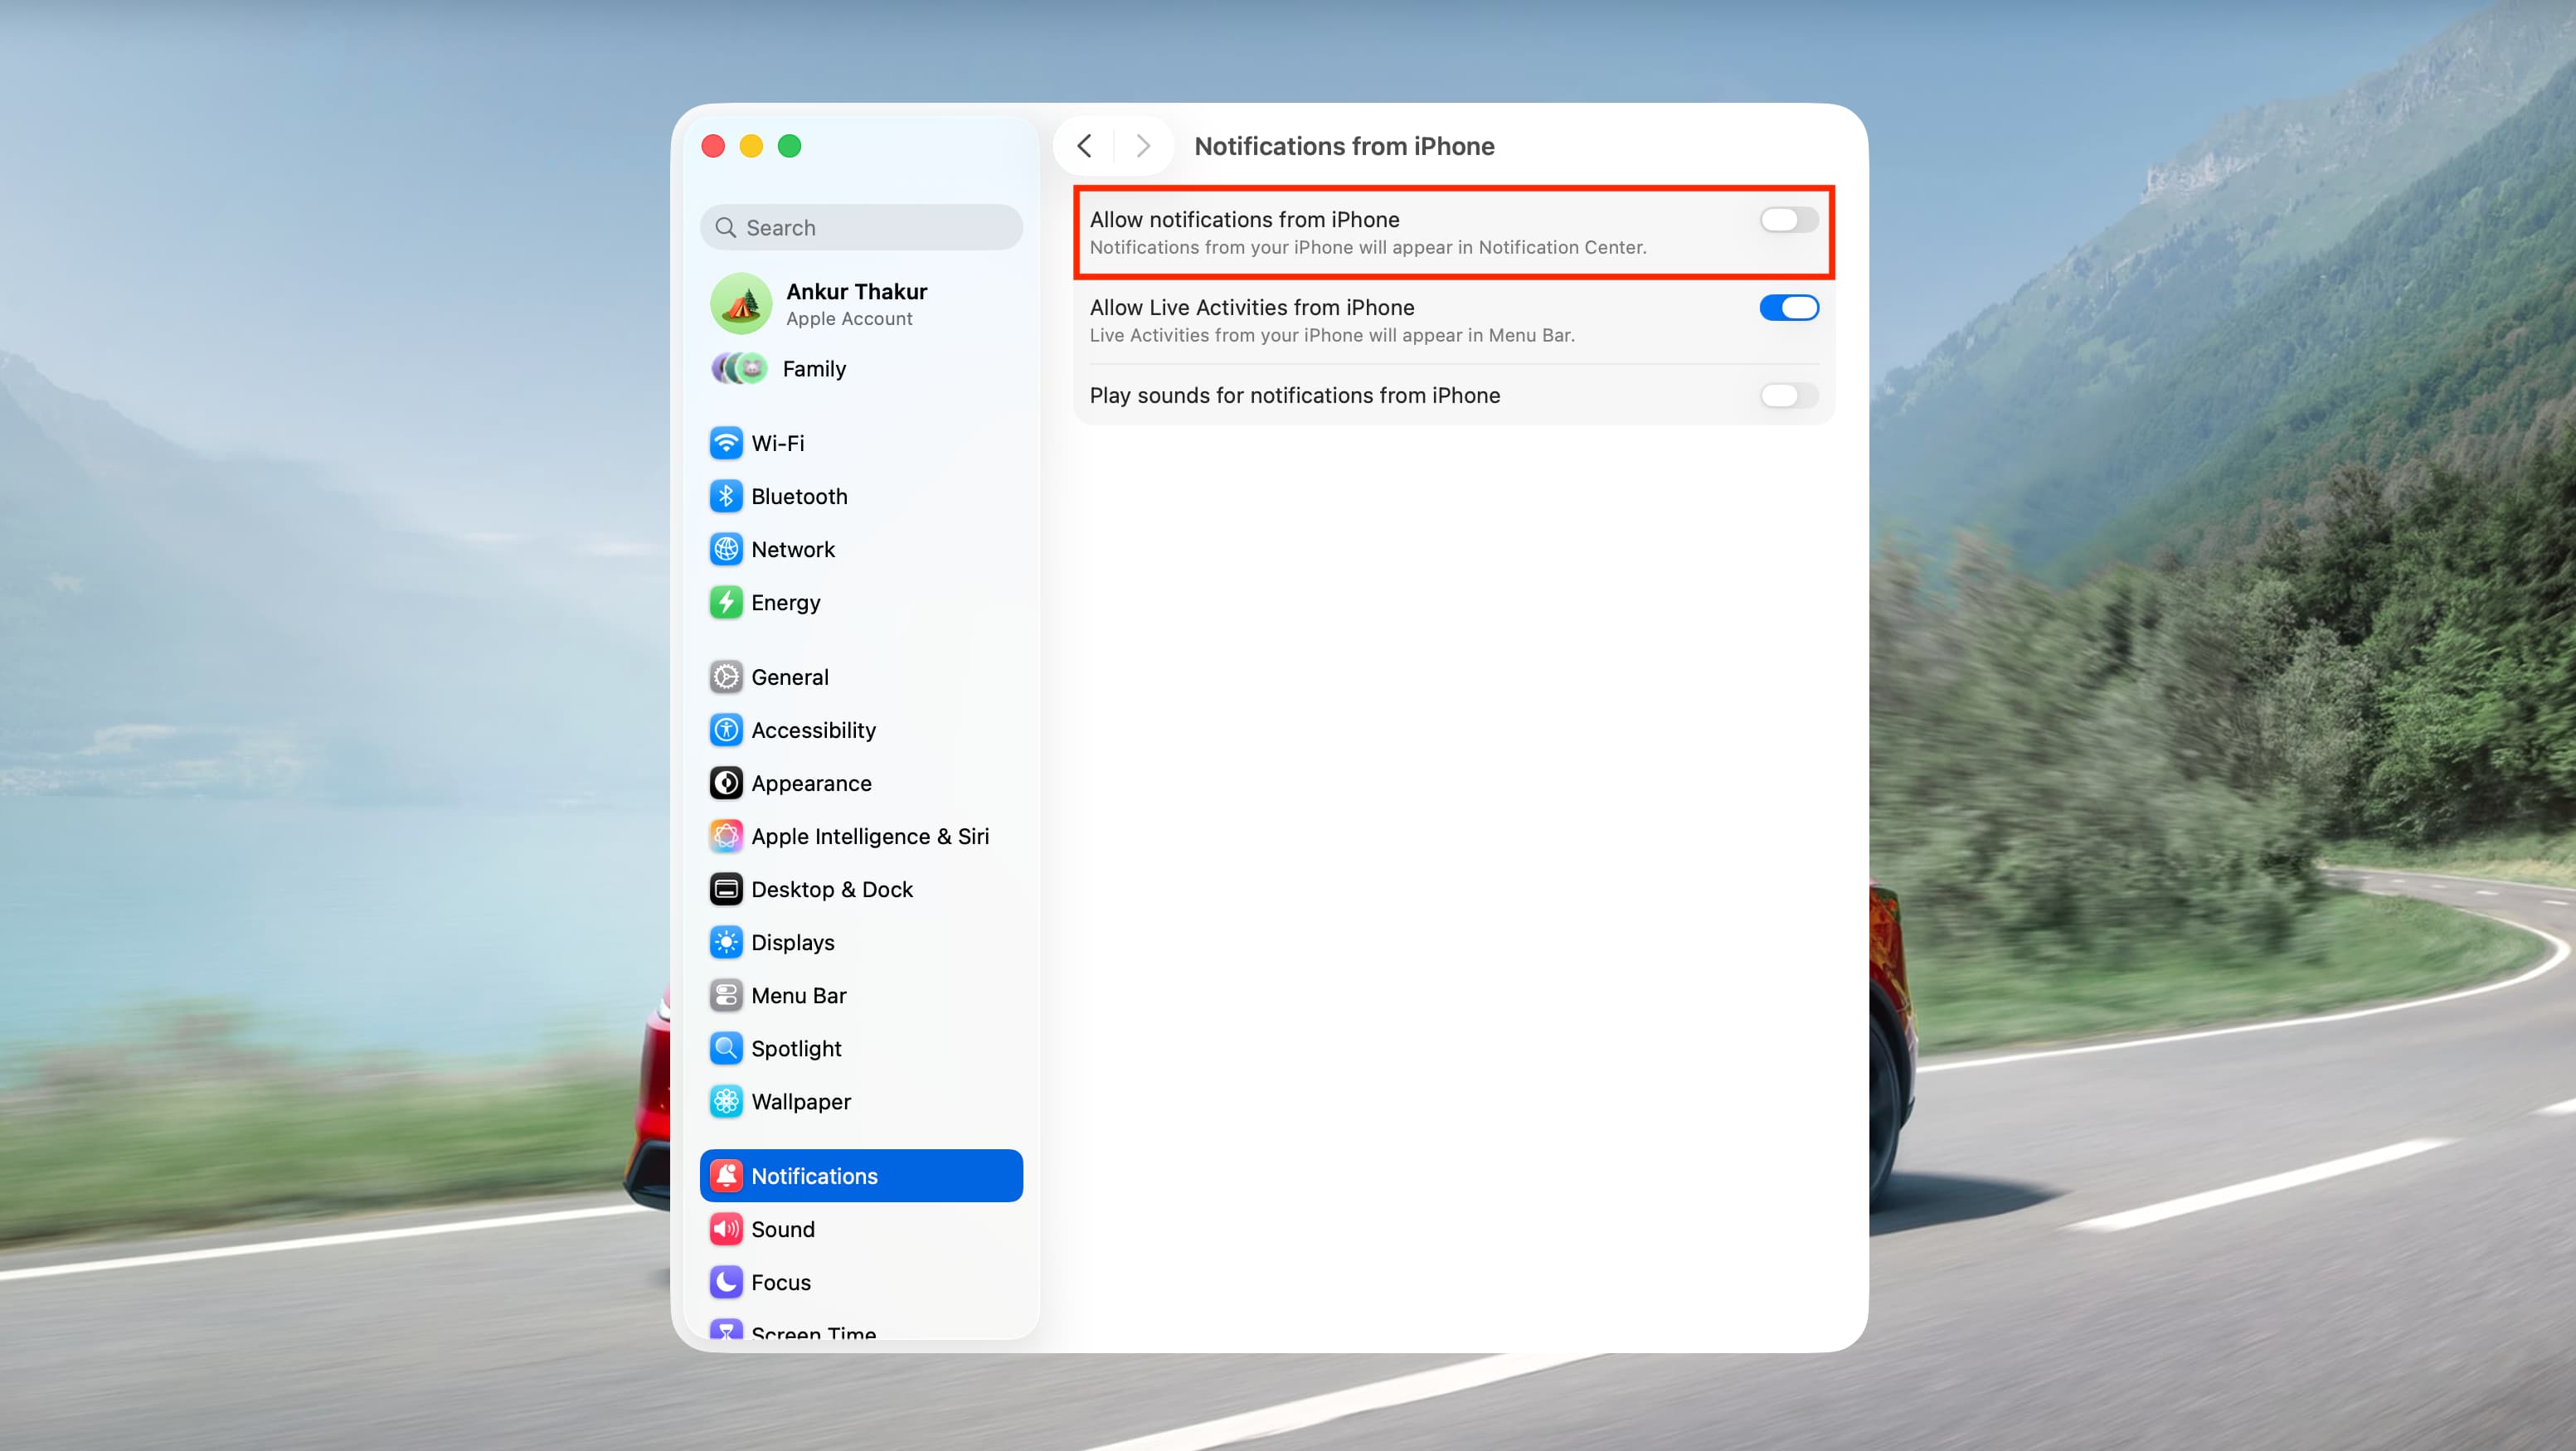The image size is (2576, 1451).
Task: Click the Wi-Fi icon in sidebar
Action: 726,443
